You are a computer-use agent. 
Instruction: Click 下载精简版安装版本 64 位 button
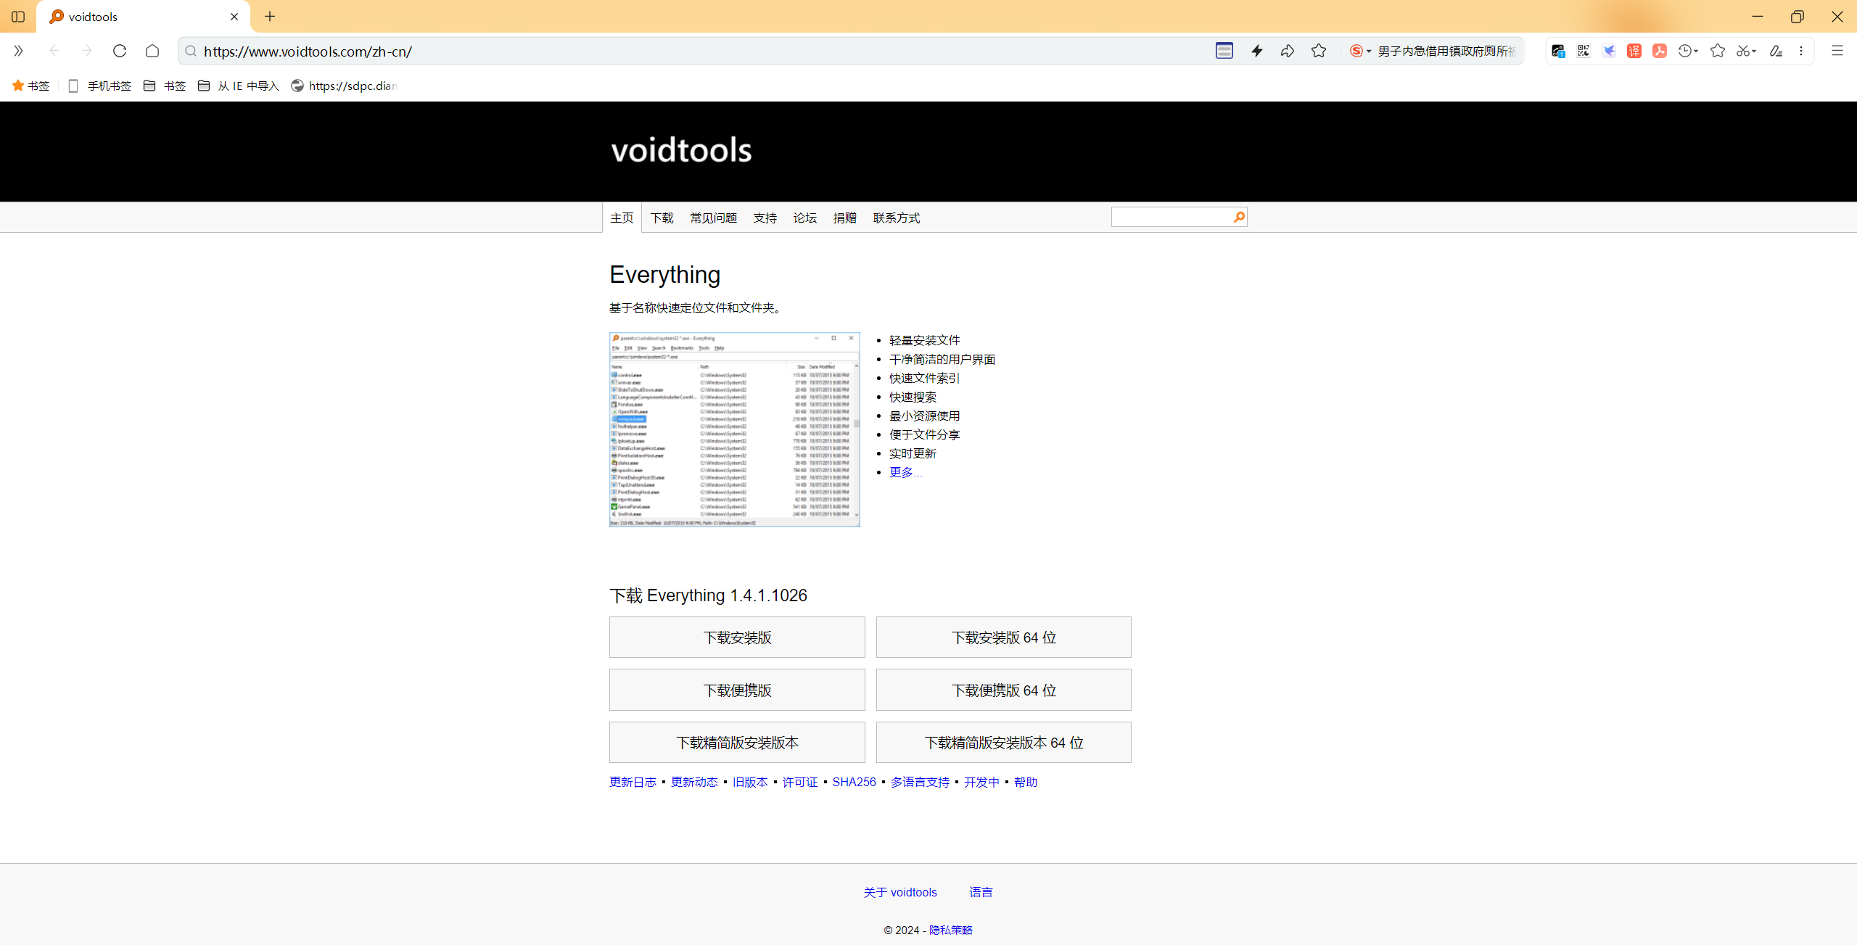click(x=1003, y=742)
